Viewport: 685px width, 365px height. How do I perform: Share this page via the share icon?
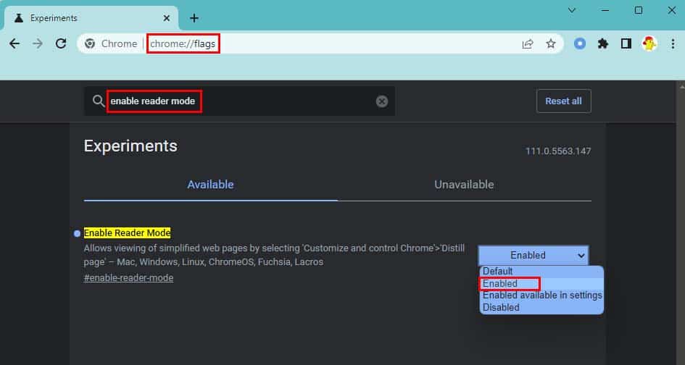click(528, 43)
